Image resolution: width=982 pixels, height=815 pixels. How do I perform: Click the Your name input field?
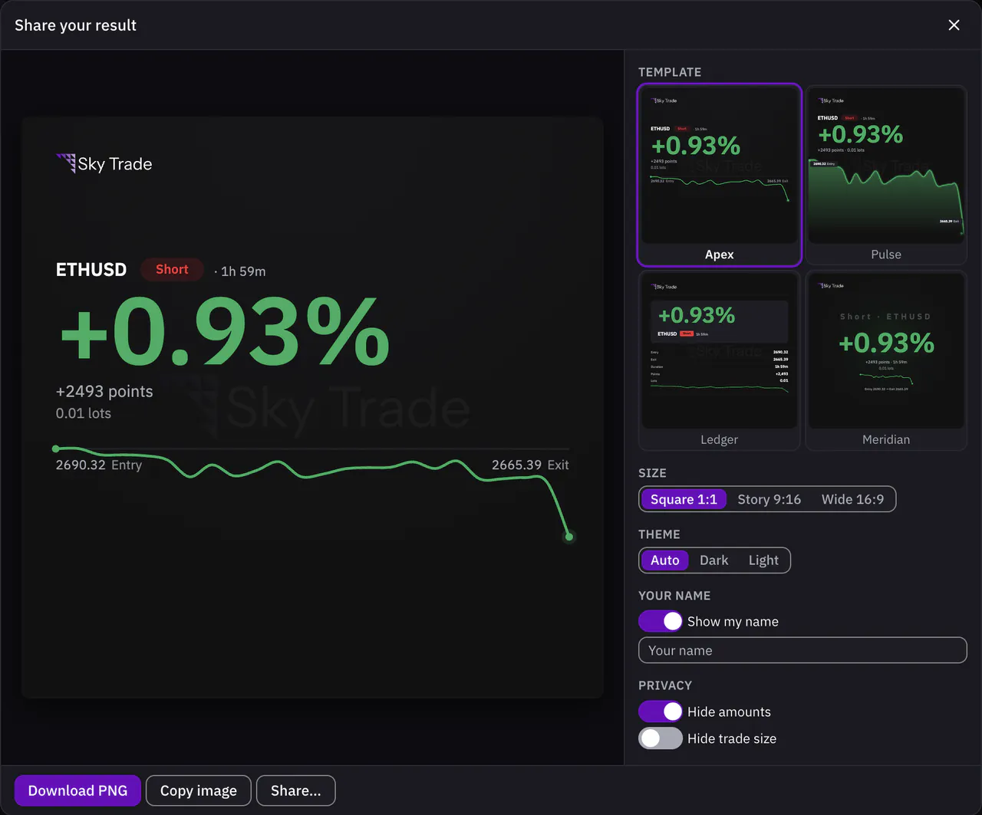802,650
